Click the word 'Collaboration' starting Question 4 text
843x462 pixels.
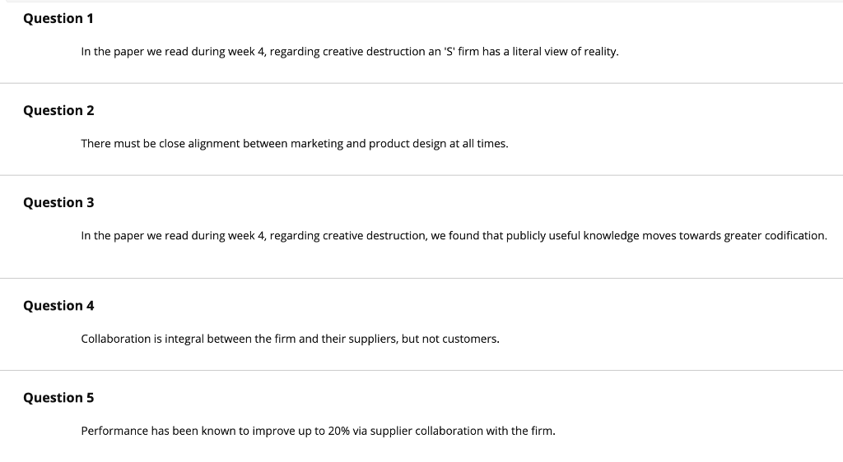tap(115, 340)
